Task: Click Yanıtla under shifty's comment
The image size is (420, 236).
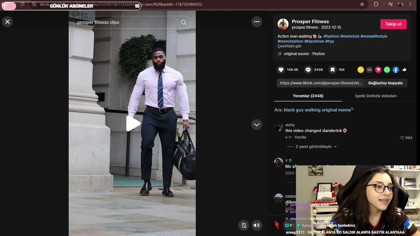Action: (x=300, y=137)
